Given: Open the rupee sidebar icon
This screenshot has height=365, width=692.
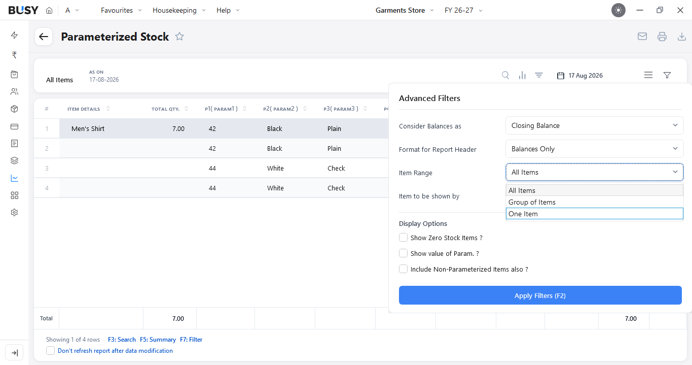Looking at the screenshot, I should point(14,55).
